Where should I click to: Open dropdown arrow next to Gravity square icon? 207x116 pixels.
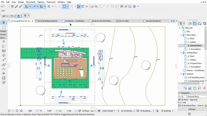(68, 6)
